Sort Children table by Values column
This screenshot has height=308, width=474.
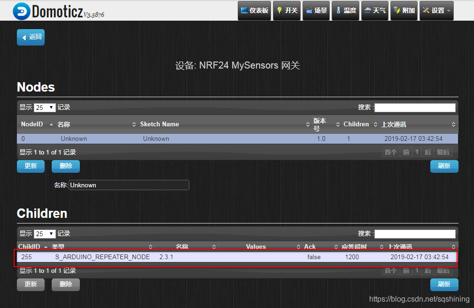260,246
